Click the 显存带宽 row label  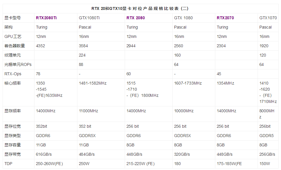click(x=13, y=154)
